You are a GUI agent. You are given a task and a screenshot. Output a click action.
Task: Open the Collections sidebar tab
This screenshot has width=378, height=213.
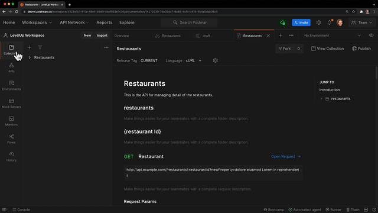11,50
